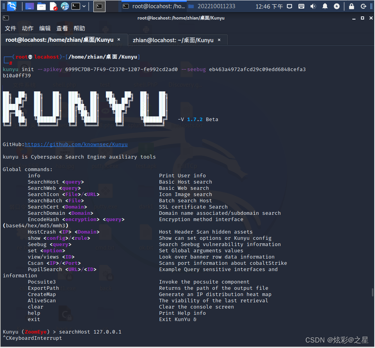Click 'Exit KunYu &' description text
The image size is (375, 348).
pyautogui.click(x=178, y=319)
